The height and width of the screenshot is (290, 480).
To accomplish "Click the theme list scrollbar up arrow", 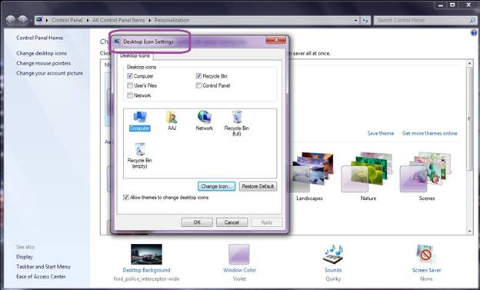I will (469, 63).
